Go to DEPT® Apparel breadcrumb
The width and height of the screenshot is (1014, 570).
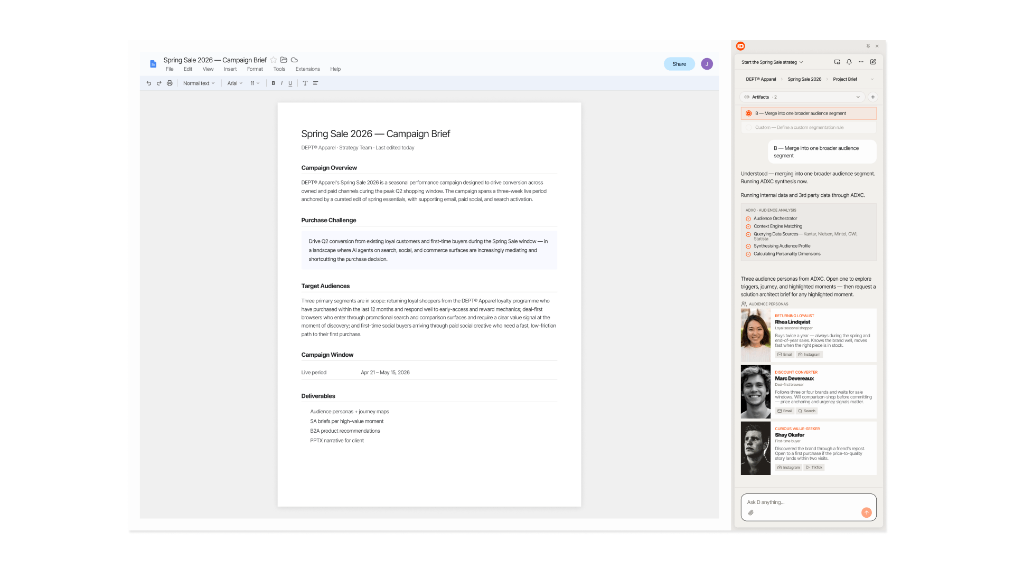tap(760, 79)
